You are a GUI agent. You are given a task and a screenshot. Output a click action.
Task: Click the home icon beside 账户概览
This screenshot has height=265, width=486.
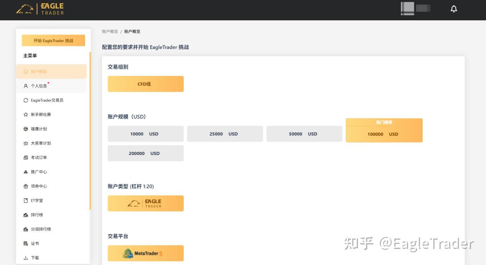tap(26, 72)
